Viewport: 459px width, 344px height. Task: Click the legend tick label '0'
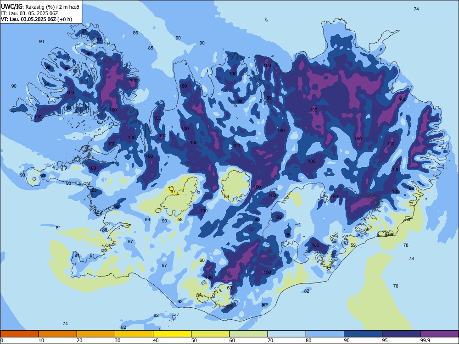point(2,340)
